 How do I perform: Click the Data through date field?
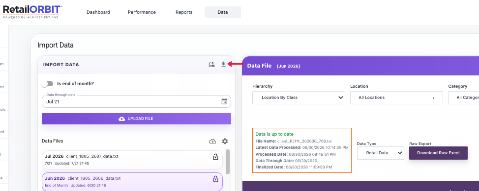[x=136, y=101]
